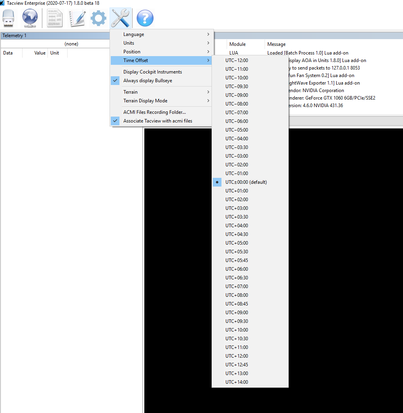Pick UTC−01:00 time offset
Viewport: 403px width, 413px height.
[250, 173]
